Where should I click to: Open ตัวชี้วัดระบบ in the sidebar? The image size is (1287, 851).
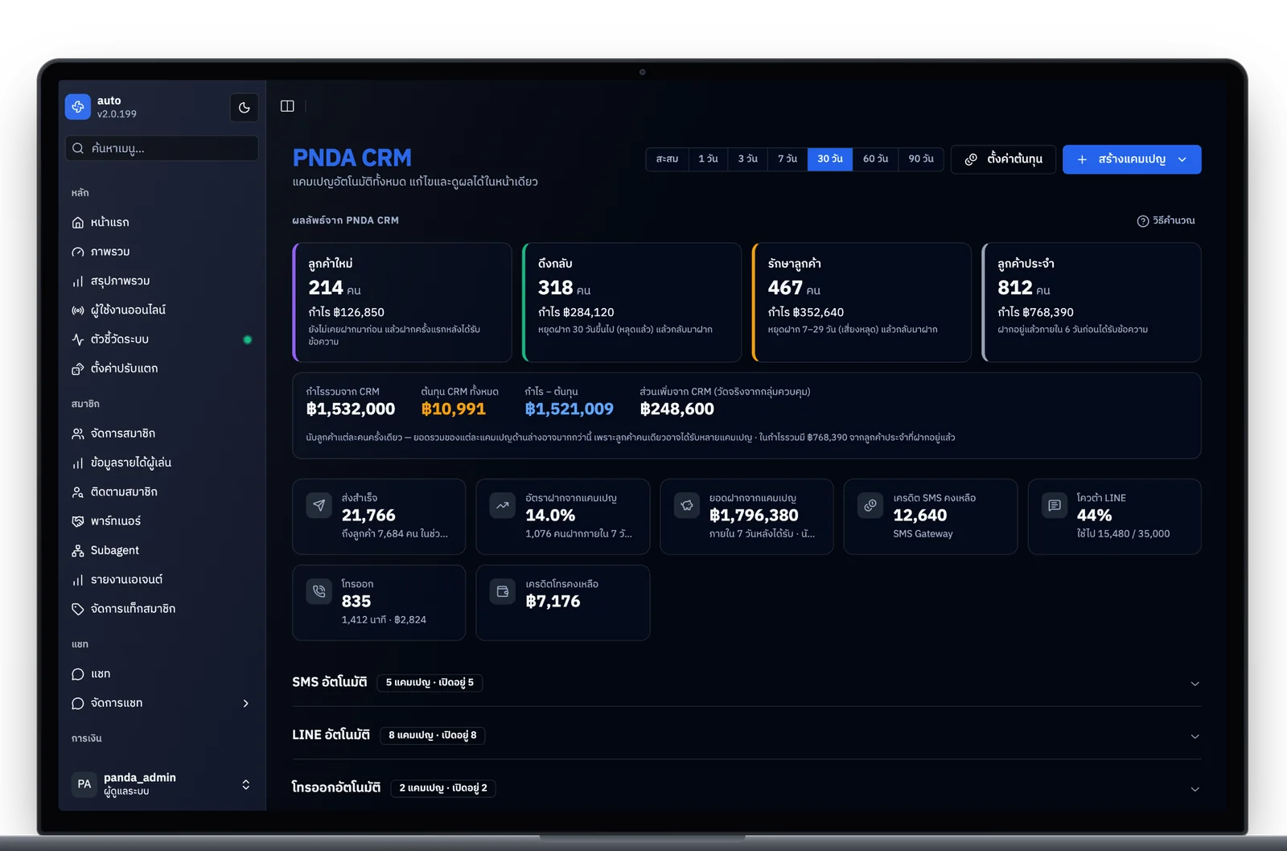[x=162, y=339]
